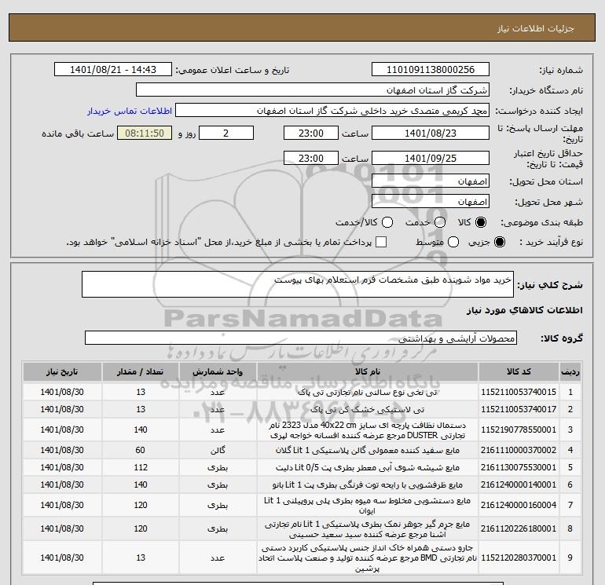This screenshot has width=605, height=585.
Task: Click the page header جزئیات اطلاعات نیاز
Action: (536, 28)
